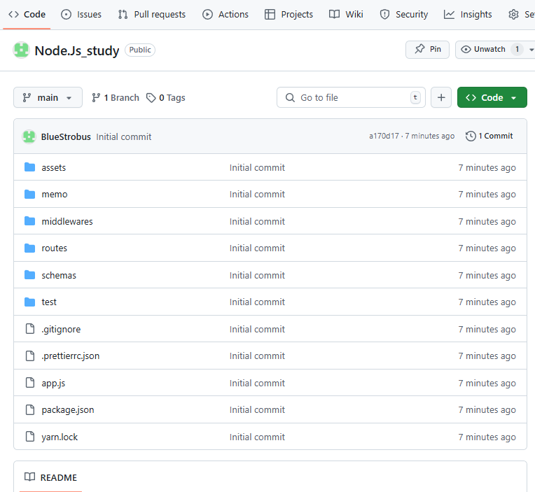
Task: Click the Settings gear icon
Action: tap(513, 14)
